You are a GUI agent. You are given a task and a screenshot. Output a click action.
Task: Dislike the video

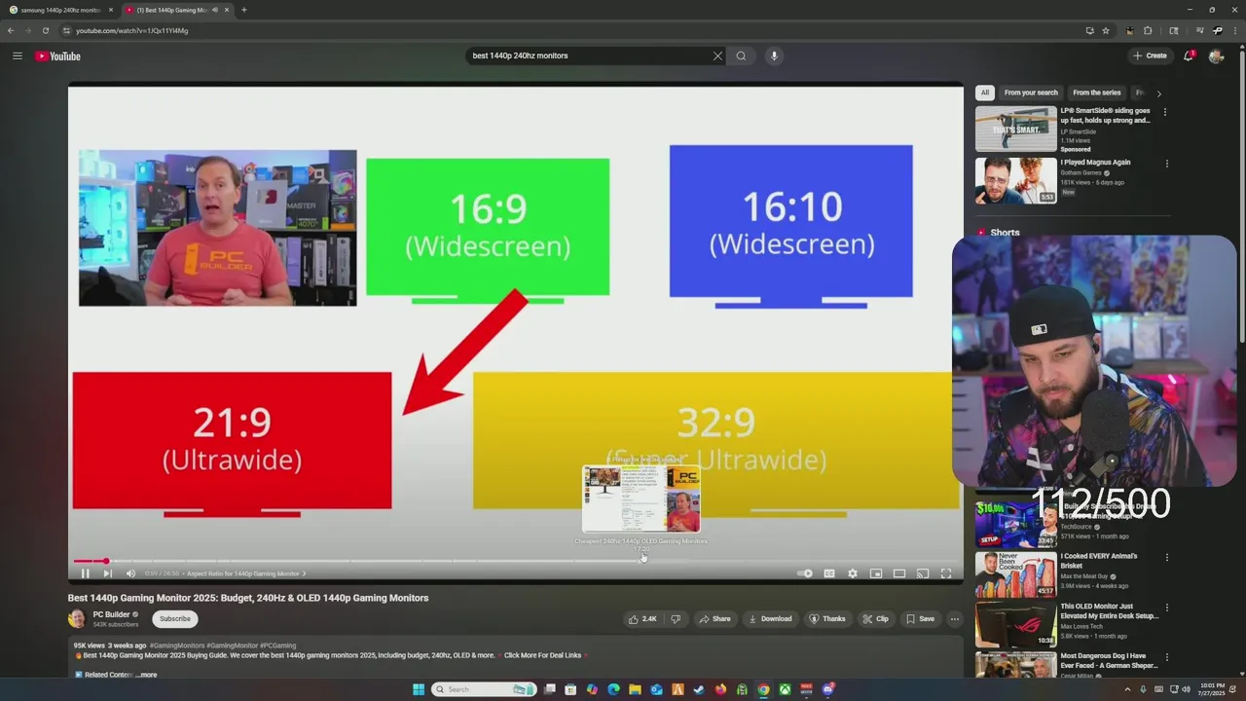pyautogui.click(x=676, y=618)
